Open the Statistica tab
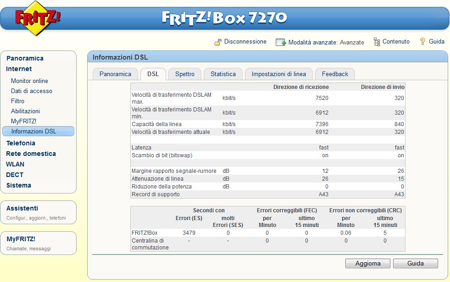This screenshot has width=450, height=282. (x=223, y=74)
